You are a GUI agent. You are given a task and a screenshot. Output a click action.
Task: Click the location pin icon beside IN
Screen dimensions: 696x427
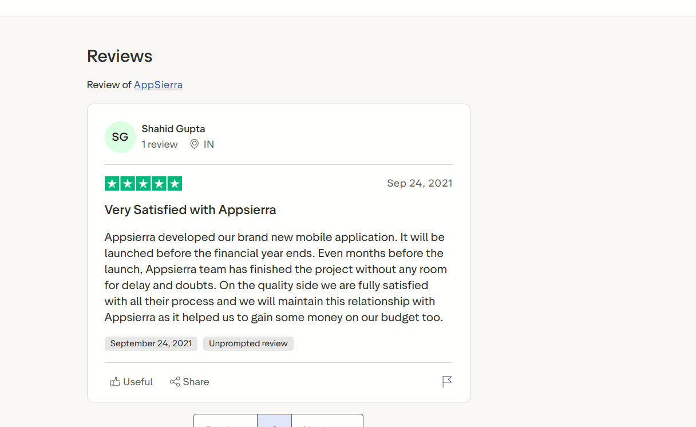[194, 144]
